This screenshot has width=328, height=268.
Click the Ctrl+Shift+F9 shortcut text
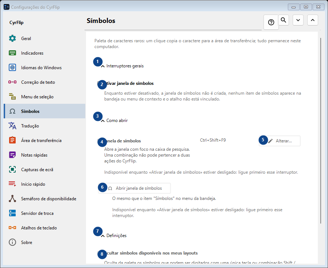[213, 140]
